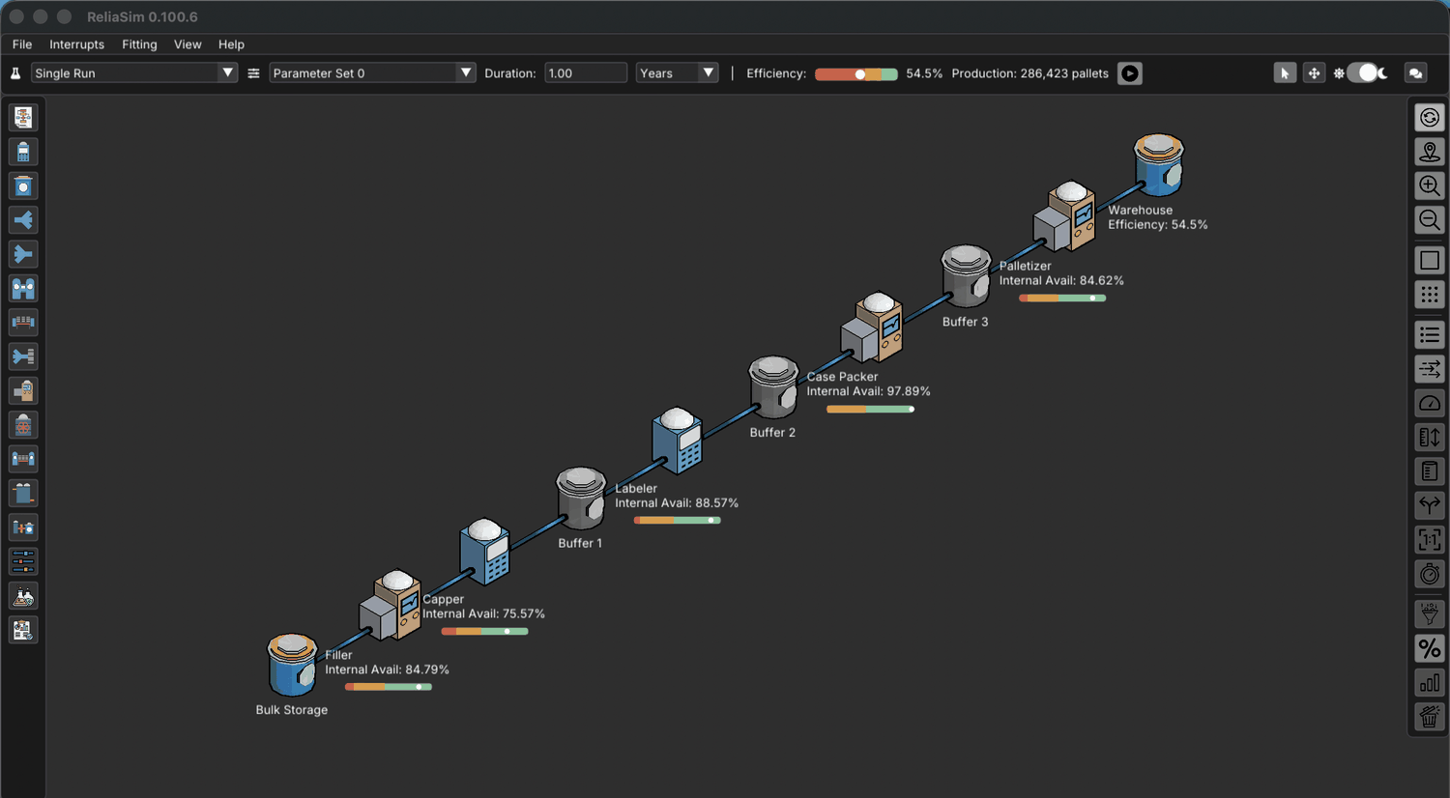Image resolution: width=1450 pixels, height=798 pixels.
Task: Click the map pin locate icon
Action: click(x=1430, y=152)
